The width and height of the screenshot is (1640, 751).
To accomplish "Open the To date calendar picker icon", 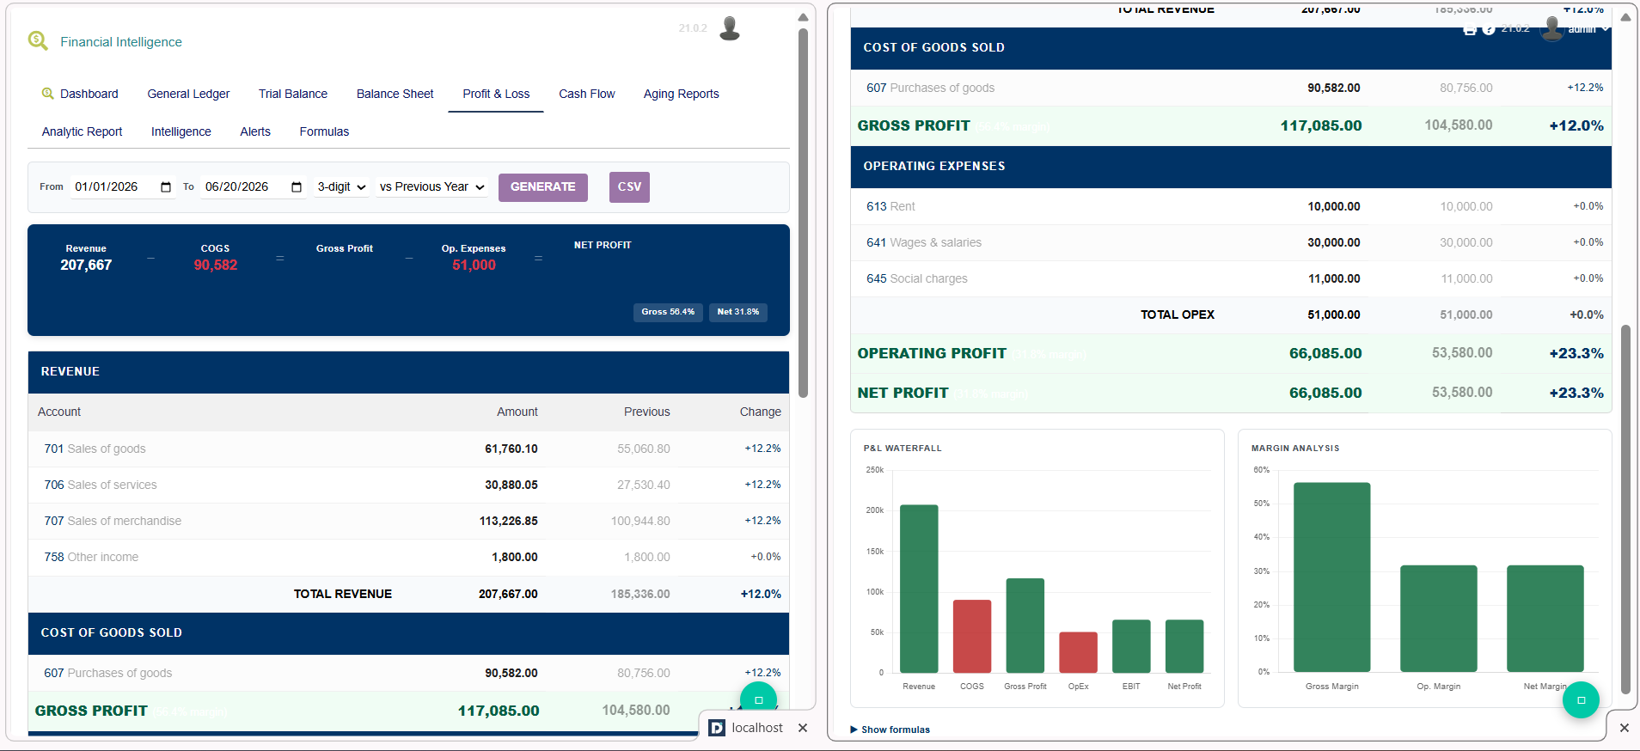I will pos(297,187).
